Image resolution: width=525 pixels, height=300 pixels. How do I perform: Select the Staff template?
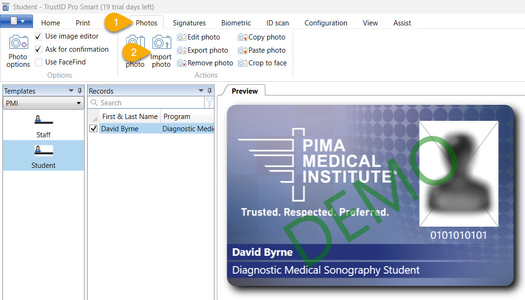point(44,126)
